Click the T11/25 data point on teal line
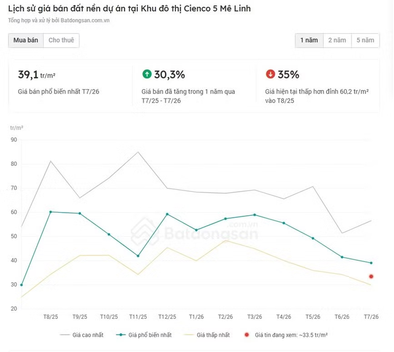Screen dimensions: 394x352 pos(138,256)
